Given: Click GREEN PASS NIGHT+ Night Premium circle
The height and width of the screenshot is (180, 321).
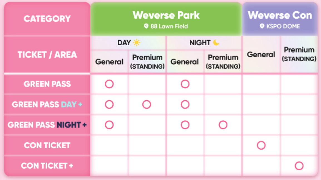Looking at the screenshot, I should pyautogui.click(x=223, y=125).
